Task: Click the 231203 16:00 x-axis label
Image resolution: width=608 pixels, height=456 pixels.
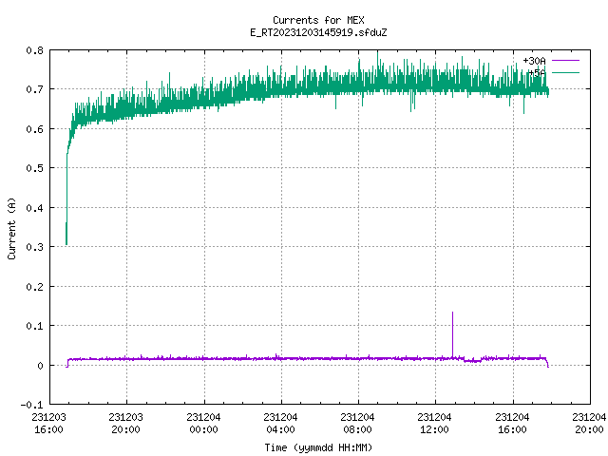Action: point(48,424)
